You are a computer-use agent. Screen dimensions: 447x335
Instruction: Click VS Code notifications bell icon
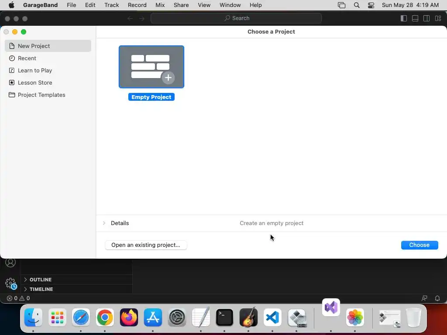[x=437, y=298]
